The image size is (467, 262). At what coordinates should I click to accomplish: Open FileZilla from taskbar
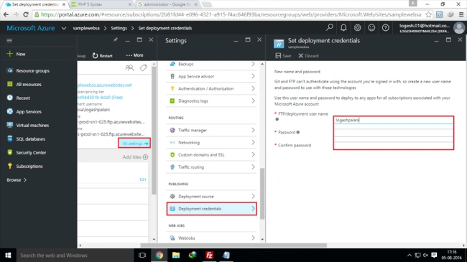[x=209, y=255]
